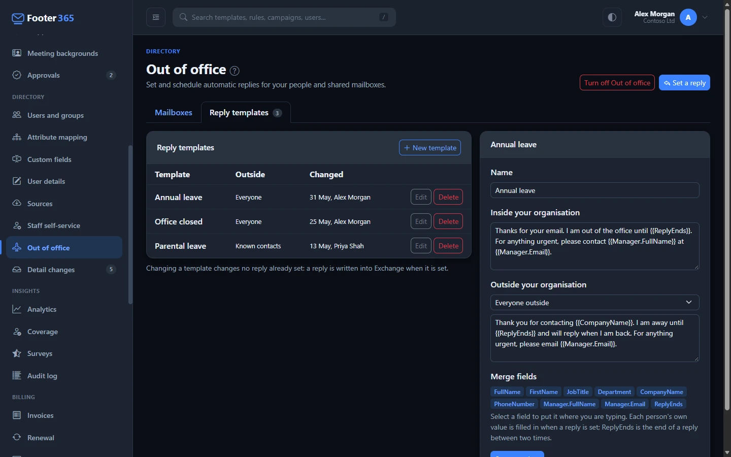Open Out of office in the sidebar
This screenshot has width=731, height=457.
[64, 248]
